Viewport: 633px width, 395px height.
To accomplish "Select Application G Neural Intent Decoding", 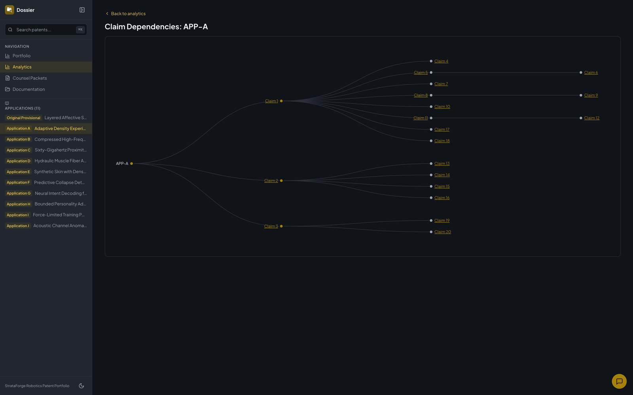I will [x=46, y=193].
